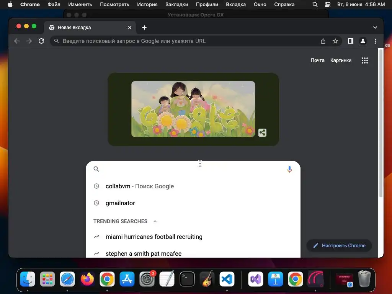The height and width of the screenshot is (294, 392).
Task: Select the gmailnator suggestion
Action: click(x=193, y=203)
